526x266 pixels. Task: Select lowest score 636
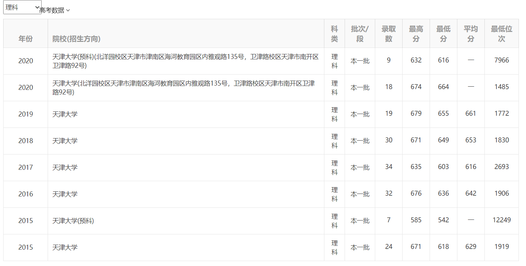pyautogui.click(x=443, y=193)
